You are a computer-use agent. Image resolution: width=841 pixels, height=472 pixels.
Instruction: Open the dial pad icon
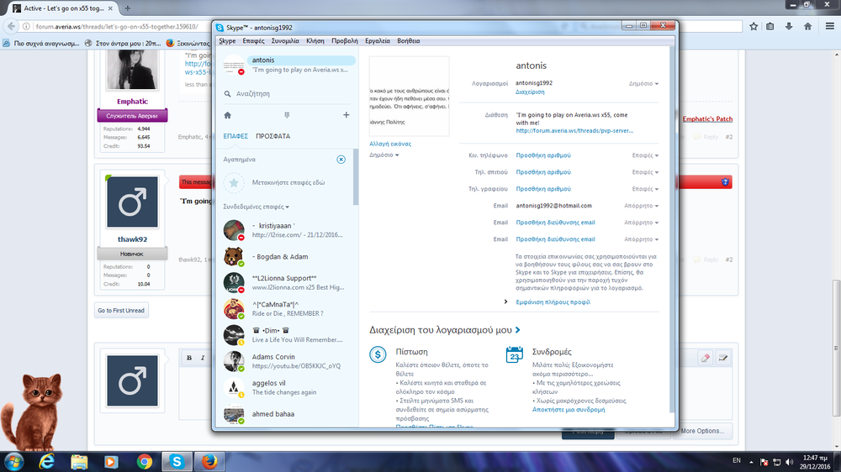pos(287,115)
